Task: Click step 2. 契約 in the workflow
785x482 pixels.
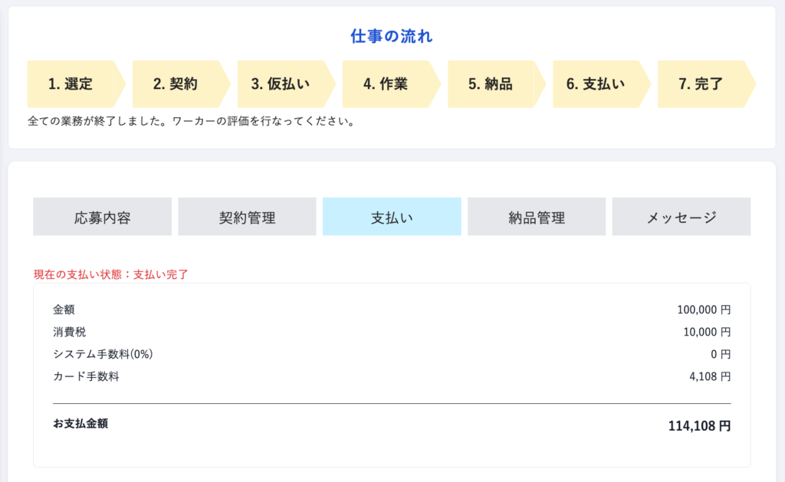Action: coord(176,84)
